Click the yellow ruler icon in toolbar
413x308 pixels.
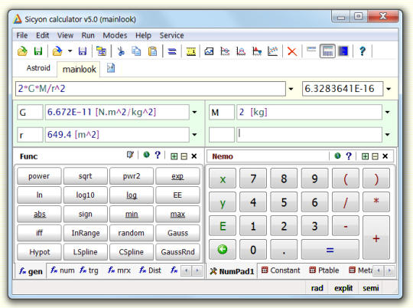(x=191, y=51)
